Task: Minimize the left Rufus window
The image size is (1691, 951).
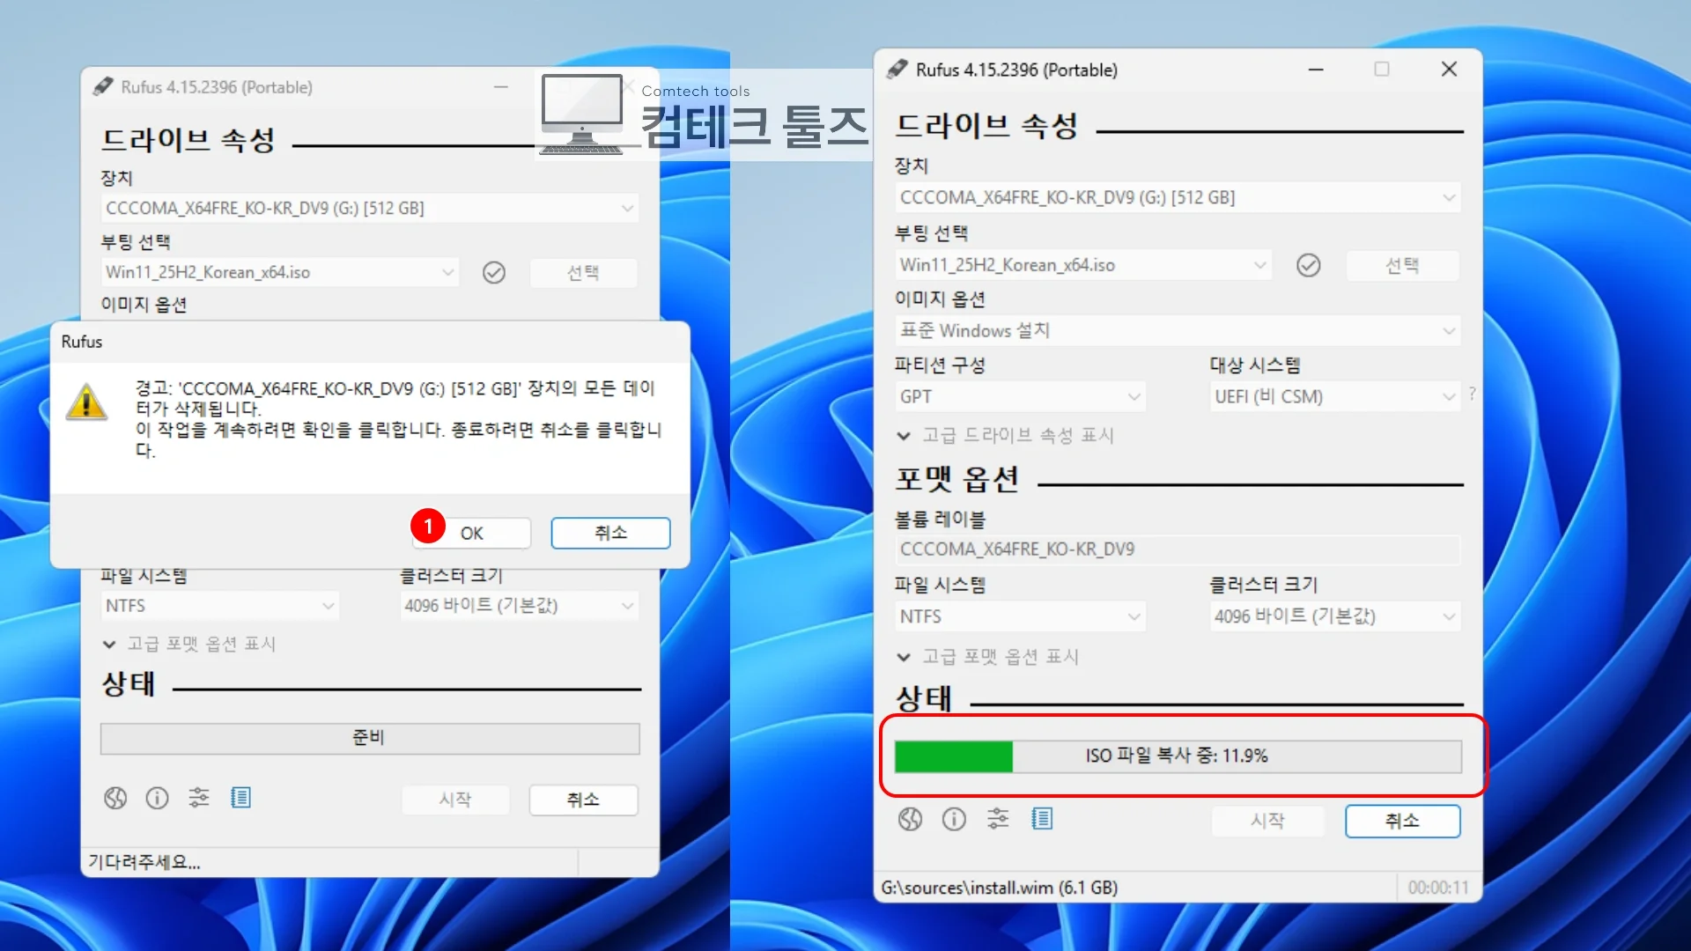Action: 501,86
